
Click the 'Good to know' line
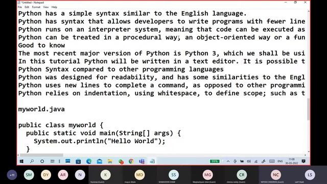click(41, 45)
